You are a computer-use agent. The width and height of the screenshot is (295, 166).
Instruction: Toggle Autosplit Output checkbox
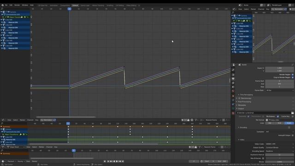293,135
